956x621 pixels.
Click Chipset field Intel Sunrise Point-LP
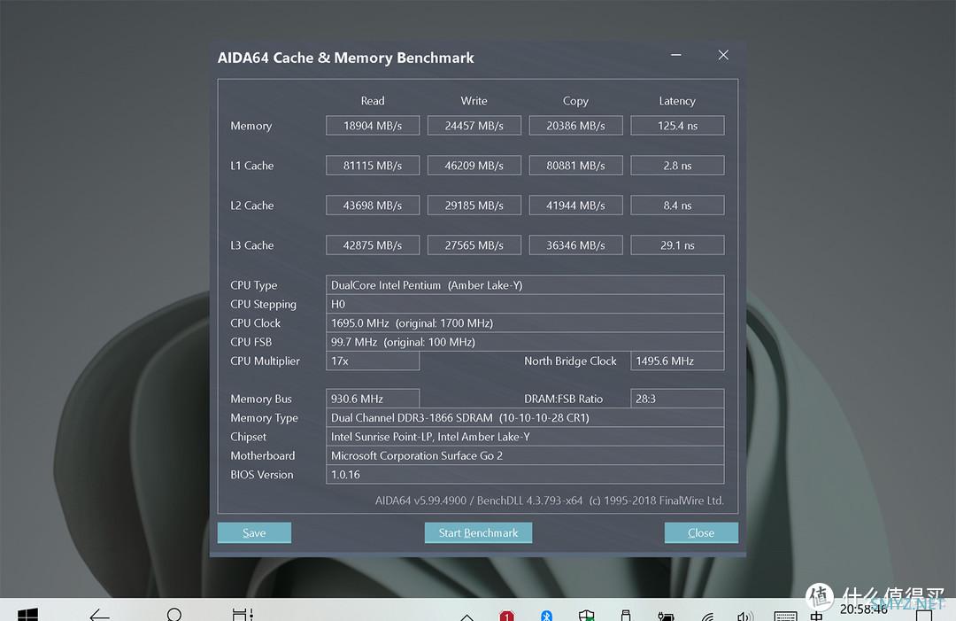click(x=525, y=436)
